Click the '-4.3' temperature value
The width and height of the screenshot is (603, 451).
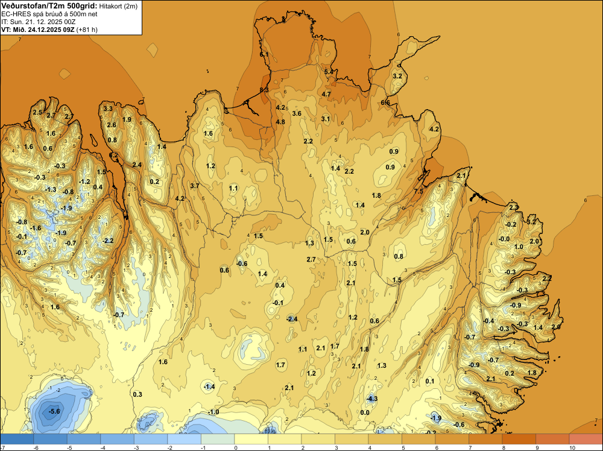[x=371, y=399]
